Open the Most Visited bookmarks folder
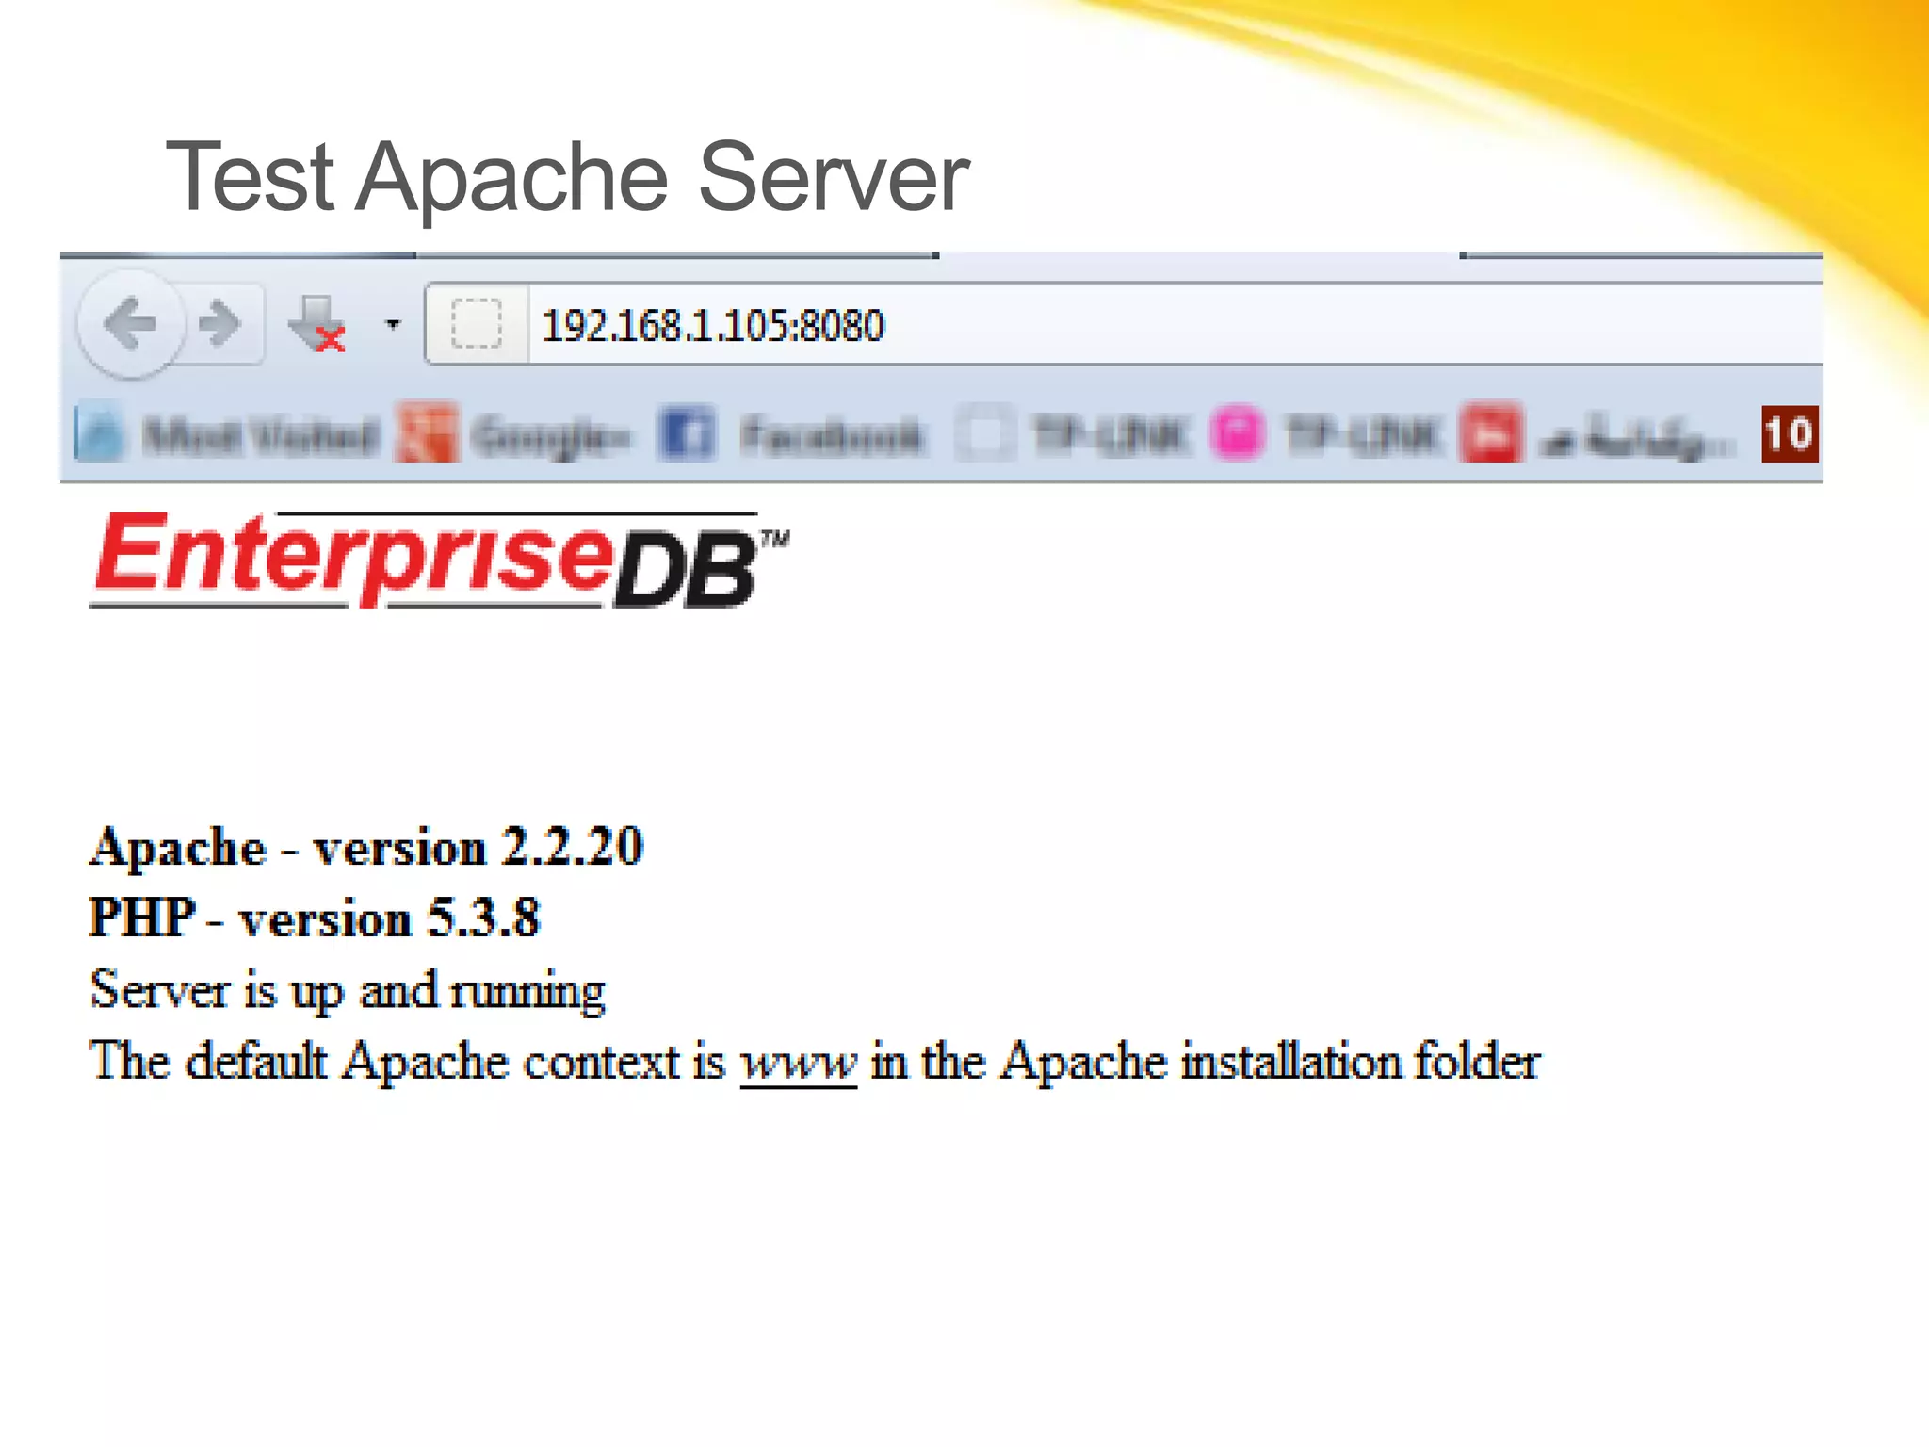Image resolution: width=1929 pixels, height=1447 pixels. click(x=227, y=435)
